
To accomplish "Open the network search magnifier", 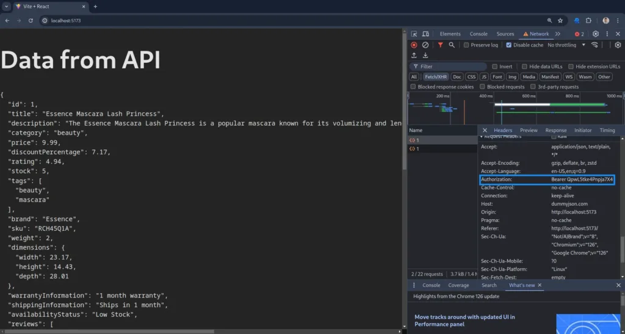I will [x=452, y=45].
